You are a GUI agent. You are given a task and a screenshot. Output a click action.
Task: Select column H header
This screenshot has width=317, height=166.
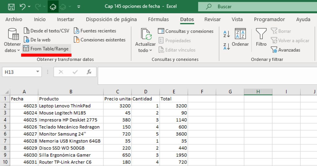[258, 92]
